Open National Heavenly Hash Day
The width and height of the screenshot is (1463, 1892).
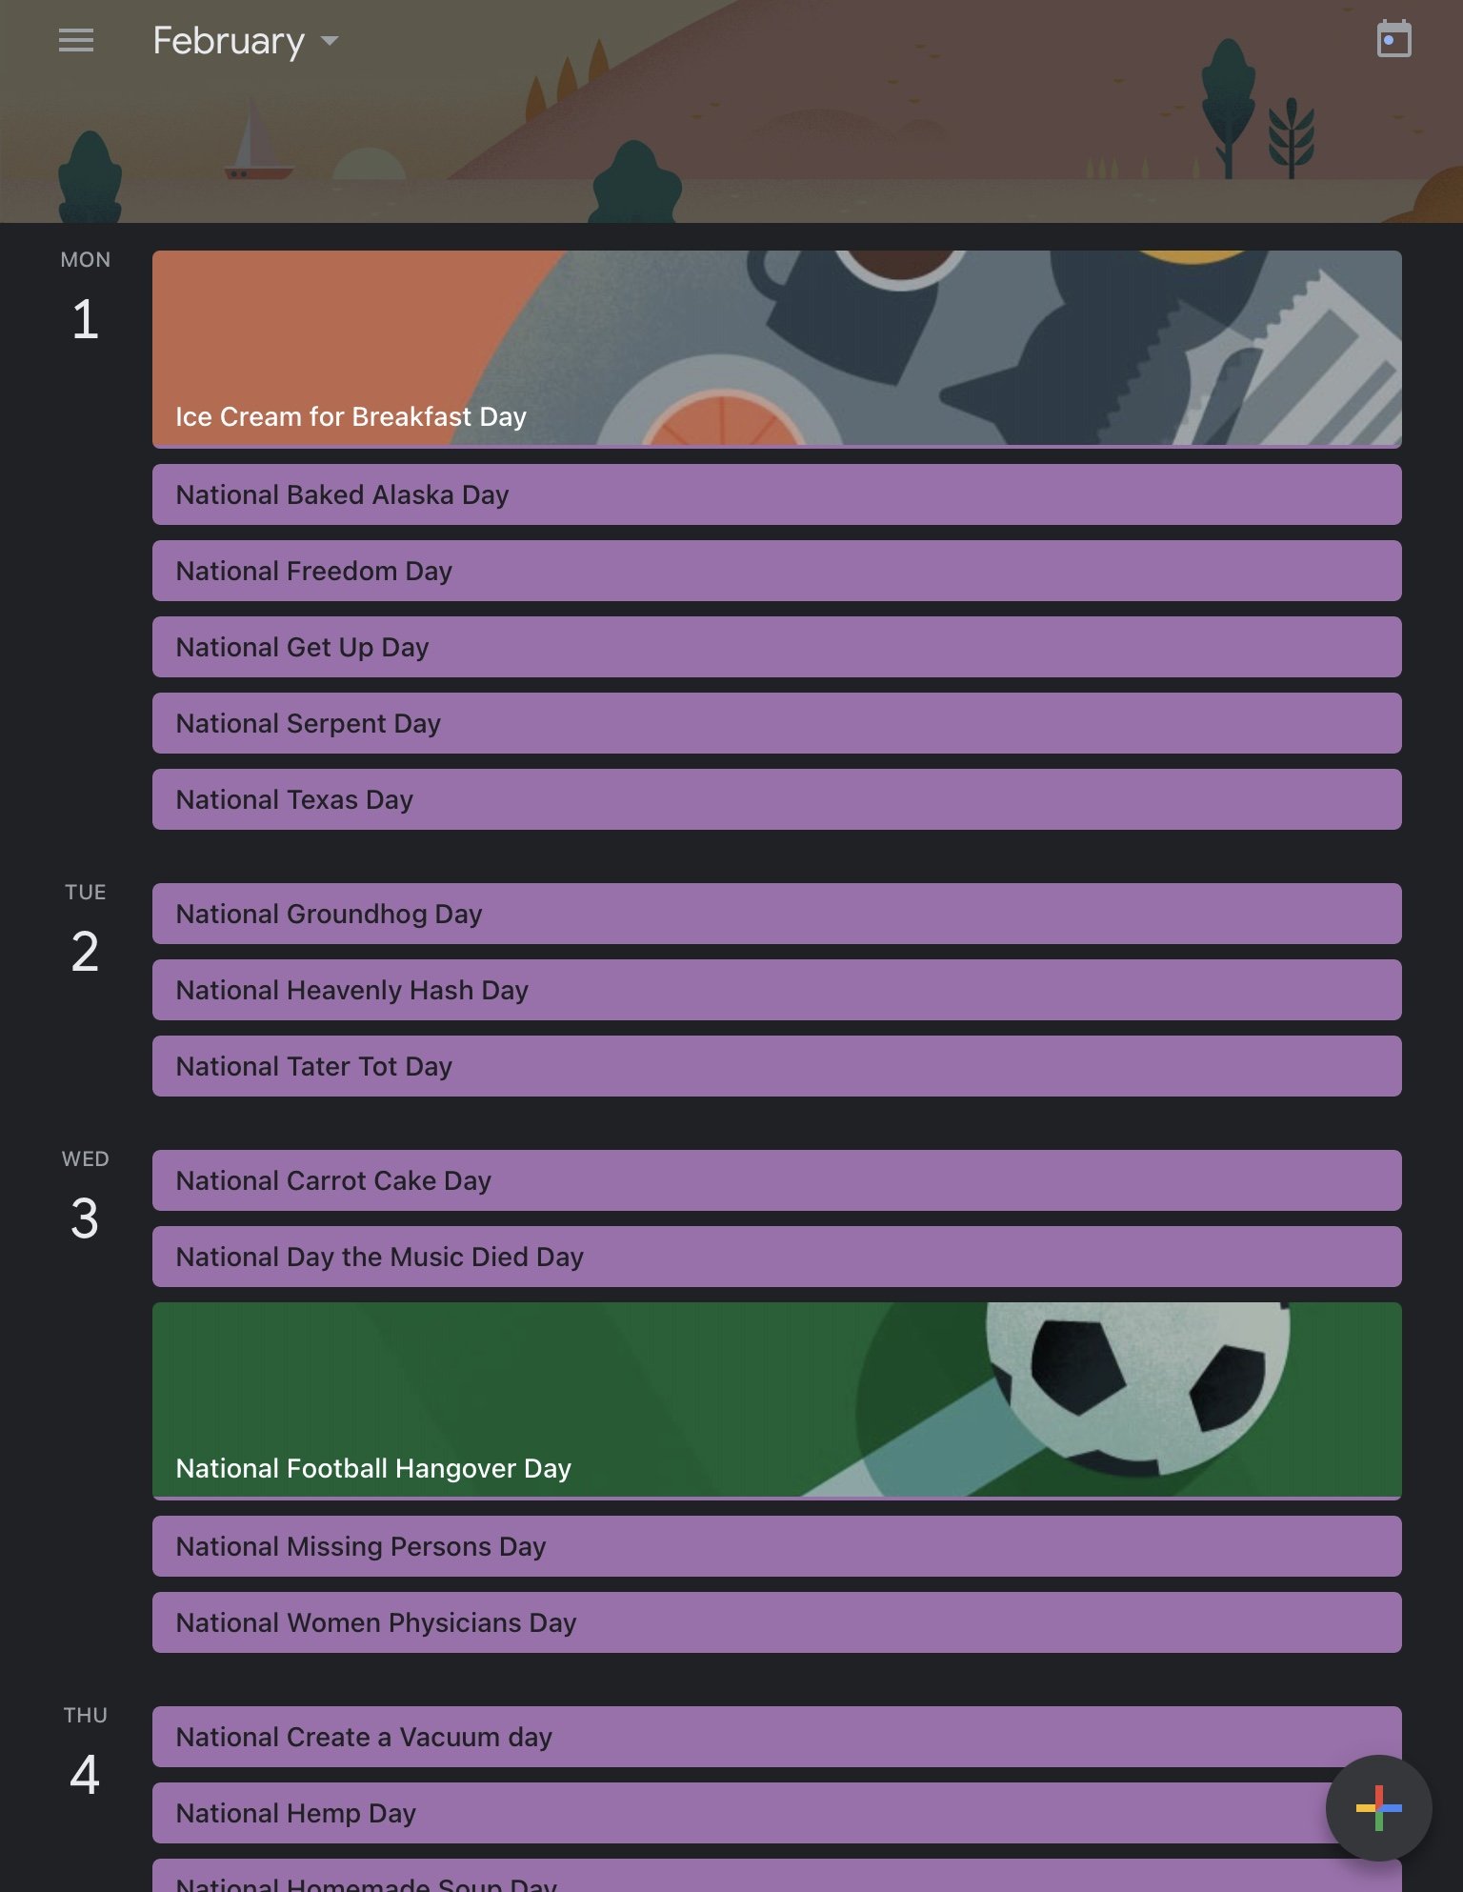(776, 990)
